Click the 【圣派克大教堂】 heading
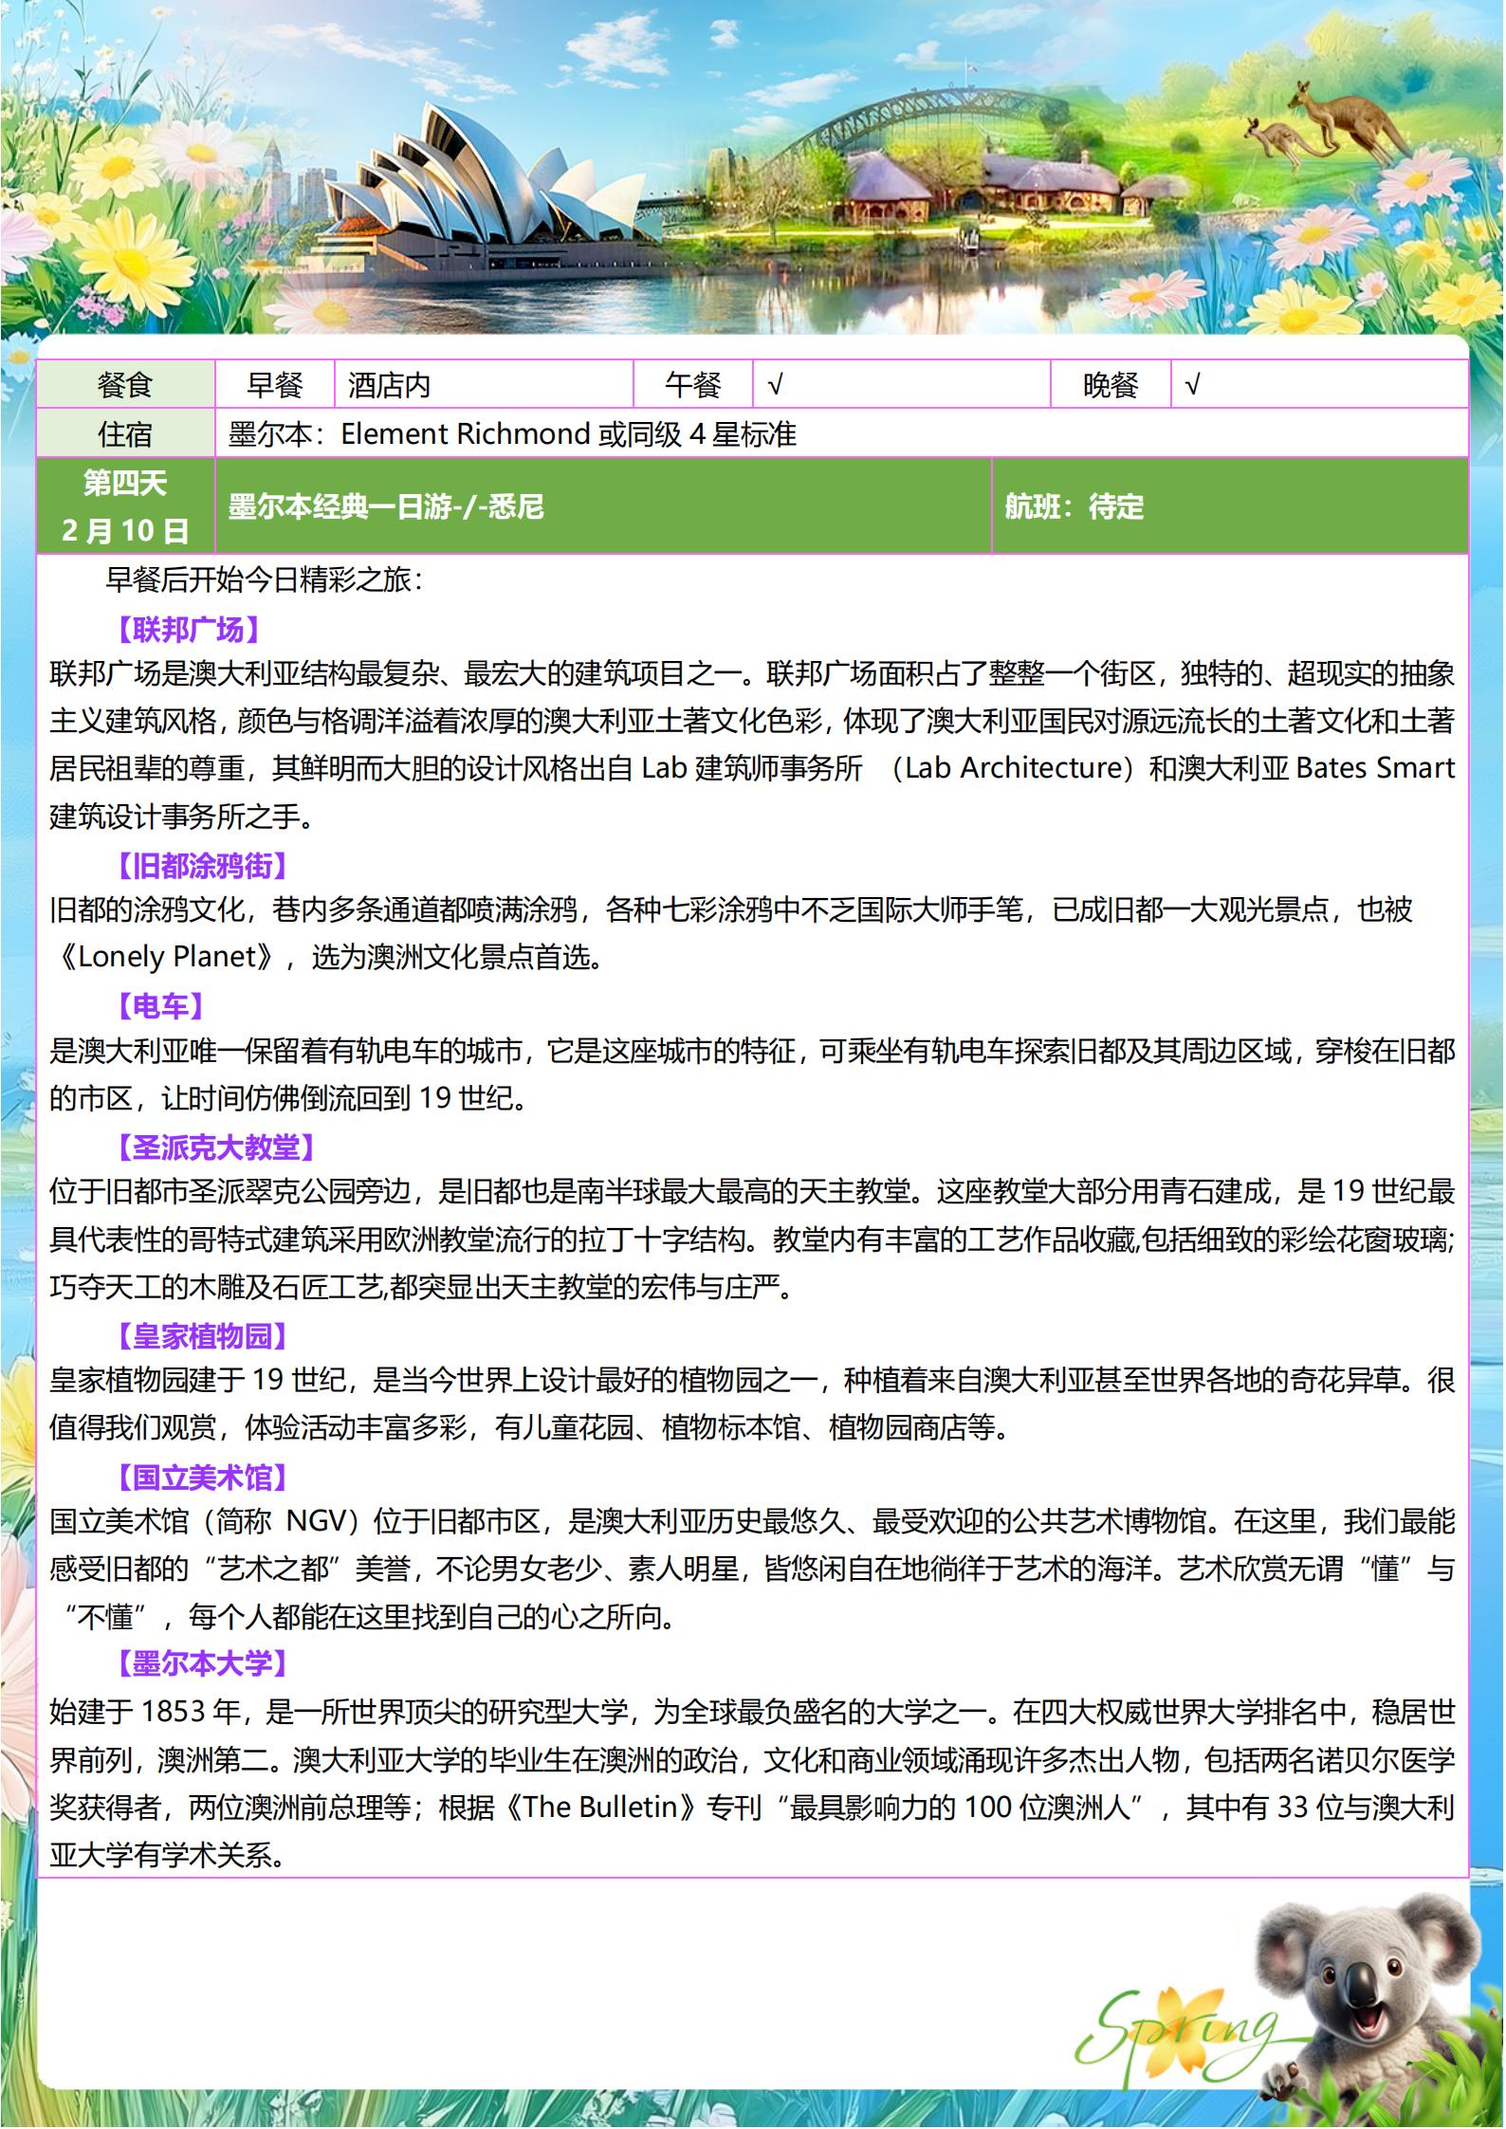1506x2129 pixels. point(215,1147)
